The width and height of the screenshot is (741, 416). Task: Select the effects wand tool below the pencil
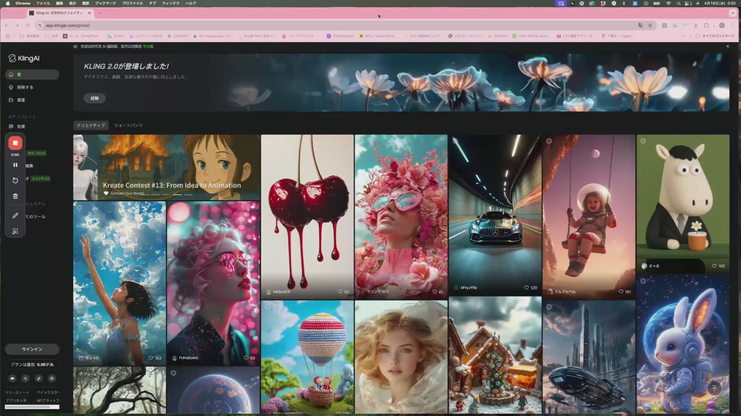[x=16, y=231]
